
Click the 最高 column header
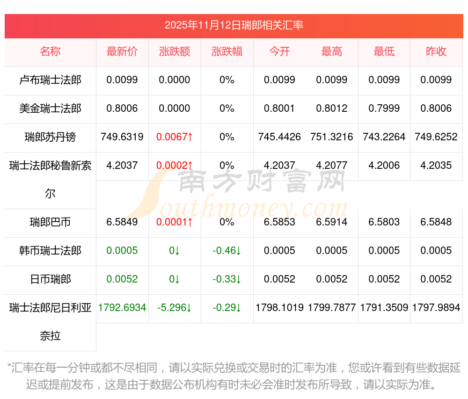(332, 51)
